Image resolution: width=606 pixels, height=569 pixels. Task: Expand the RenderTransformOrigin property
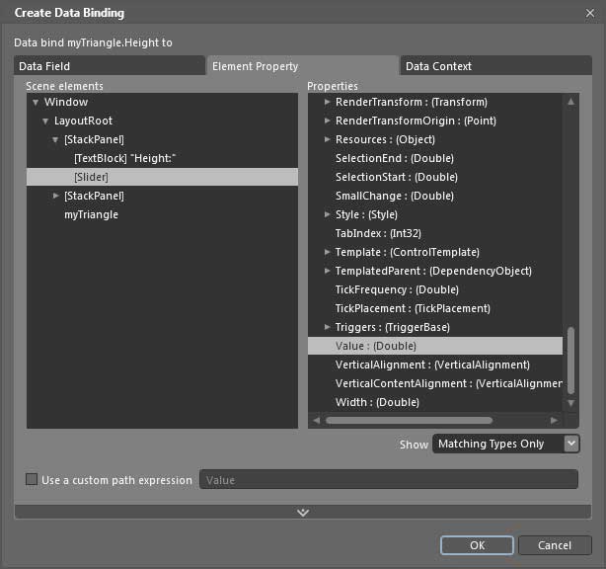(x=327, y=121)
